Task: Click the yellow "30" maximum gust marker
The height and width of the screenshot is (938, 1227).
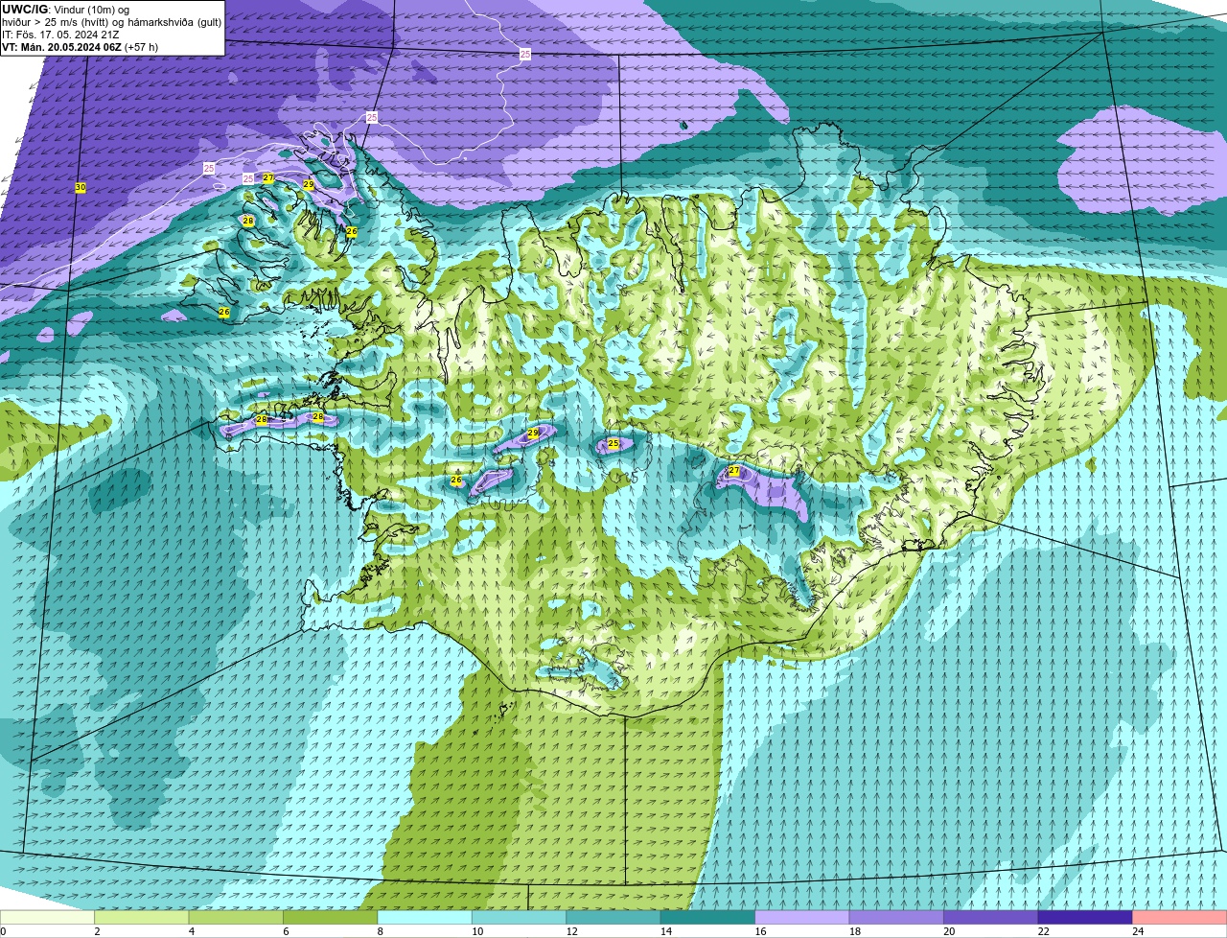Action: coord(81,187)
